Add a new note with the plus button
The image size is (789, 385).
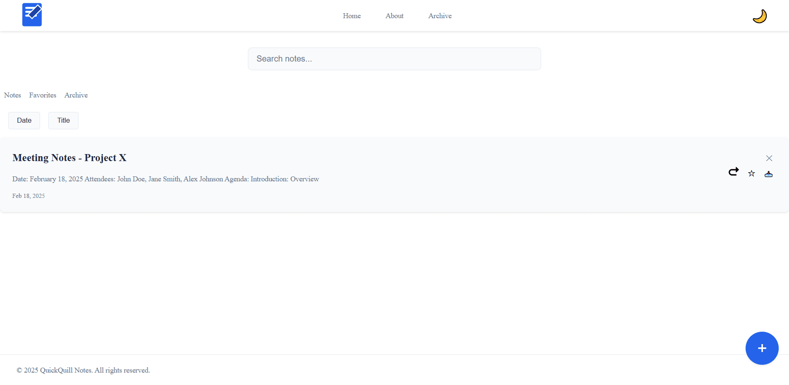click(762, 348)
